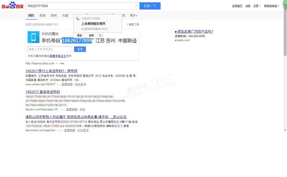This screenshot has width=287, height=177.
Task: Click the gear icon in the selection popup
Action: point(100,35)
